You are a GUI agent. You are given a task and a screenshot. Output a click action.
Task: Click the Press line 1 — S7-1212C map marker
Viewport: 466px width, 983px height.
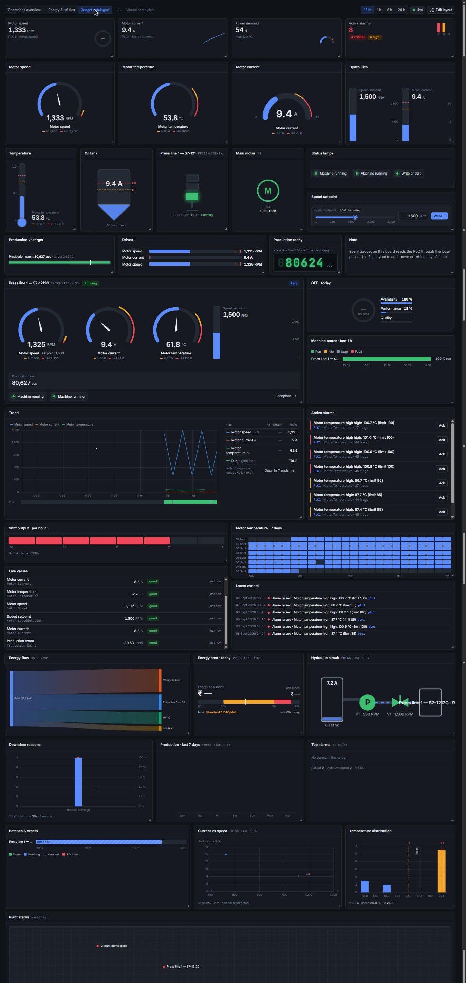pos(164,967)
